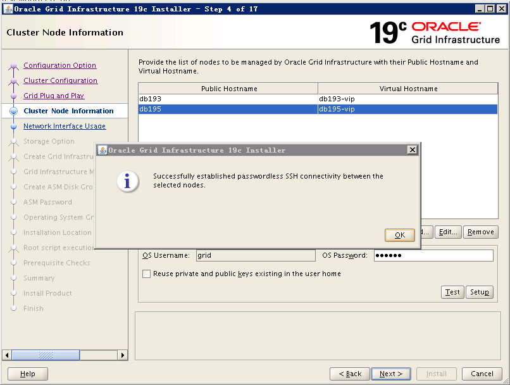Screen dimensions: 510x385
Task: Click the Virtual Hostname column header
Action: tap(408, 89)
